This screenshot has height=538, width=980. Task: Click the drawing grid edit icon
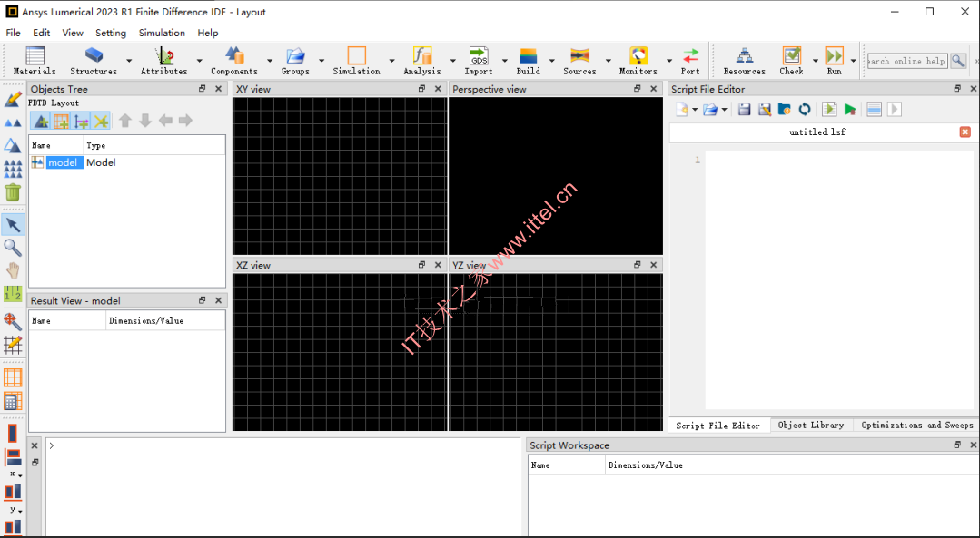click(x=13, y=345)
